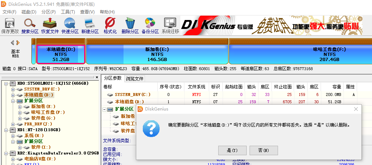The image size is (372, 165).
Task: Click the Save Changes (保存更改) toolbar icon
Action: tap(10, 26)
